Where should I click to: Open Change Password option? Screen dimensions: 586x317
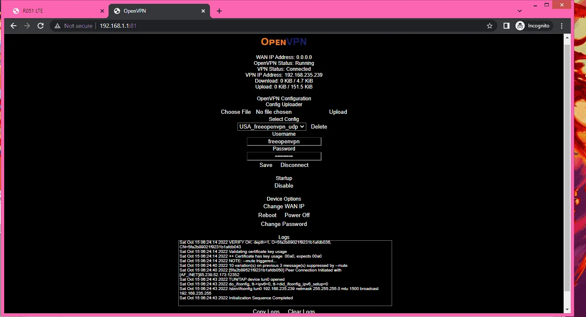284,224
